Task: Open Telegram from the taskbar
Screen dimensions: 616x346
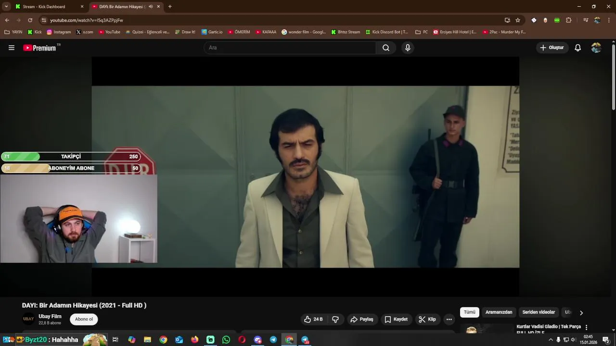Action: (x=273, y=340)
